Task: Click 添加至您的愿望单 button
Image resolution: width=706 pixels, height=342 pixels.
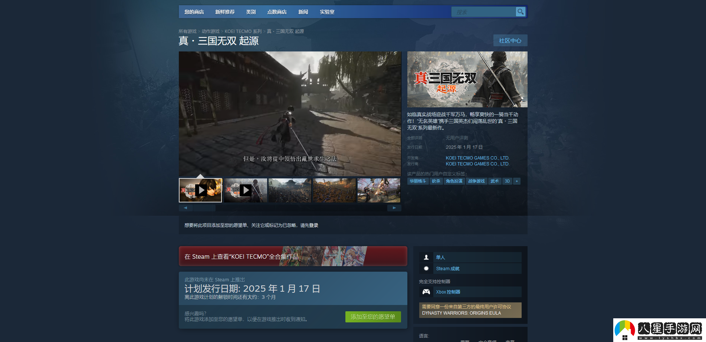Action: 373,317
